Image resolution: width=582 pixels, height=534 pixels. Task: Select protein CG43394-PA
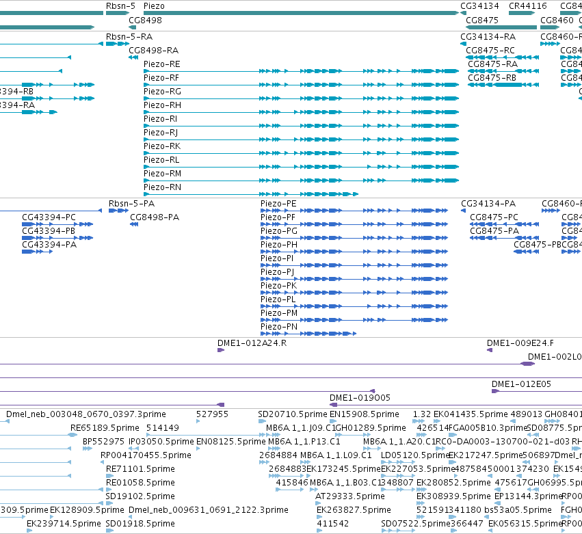point(49,245)
